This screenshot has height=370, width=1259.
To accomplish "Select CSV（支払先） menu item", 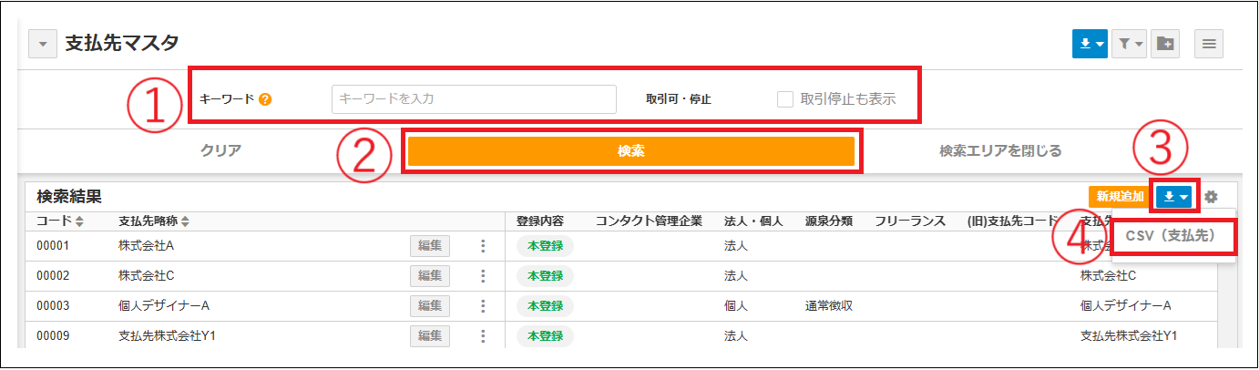I will point(1174,236).
